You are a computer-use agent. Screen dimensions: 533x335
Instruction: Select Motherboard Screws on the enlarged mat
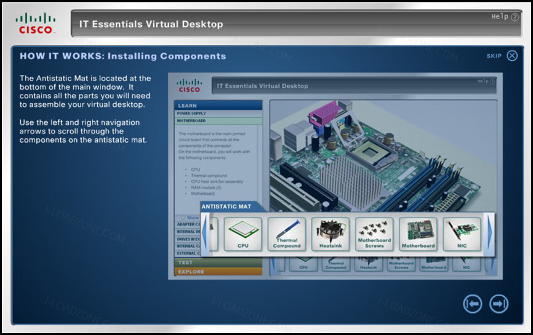[374, 234]
